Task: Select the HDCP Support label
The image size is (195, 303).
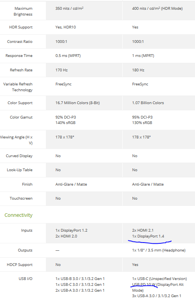Action: [x=20, y=264]
